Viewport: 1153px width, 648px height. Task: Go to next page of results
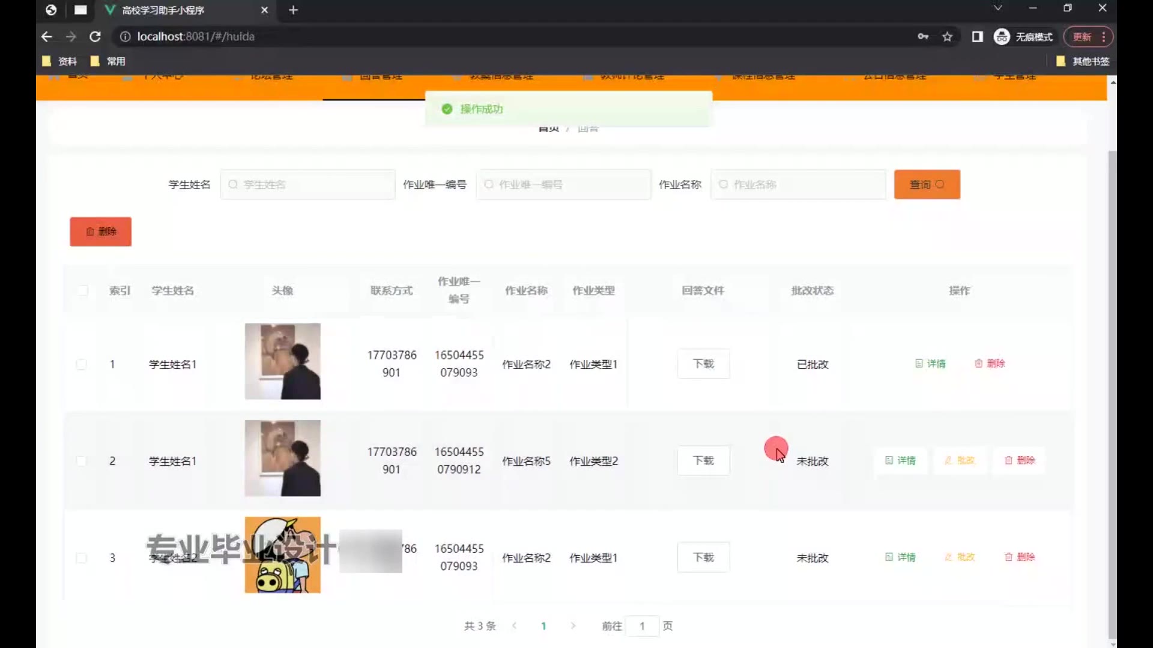coord(573,626)
